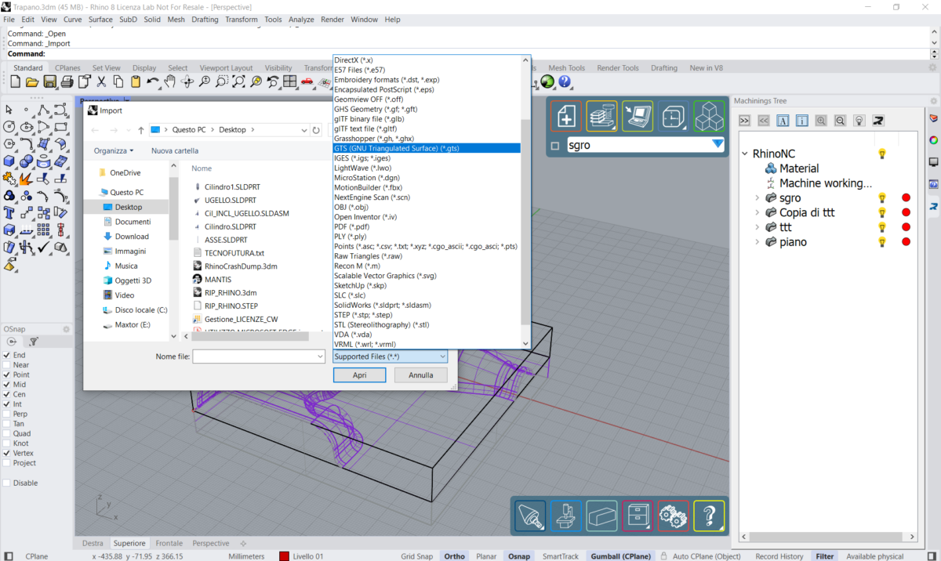Open the Organizza dropdown menu

coord(114,150)
